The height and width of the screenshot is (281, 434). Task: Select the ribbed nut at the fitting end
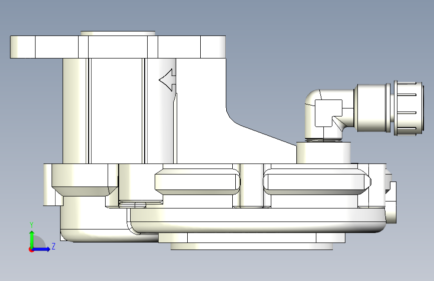point(408,108)
